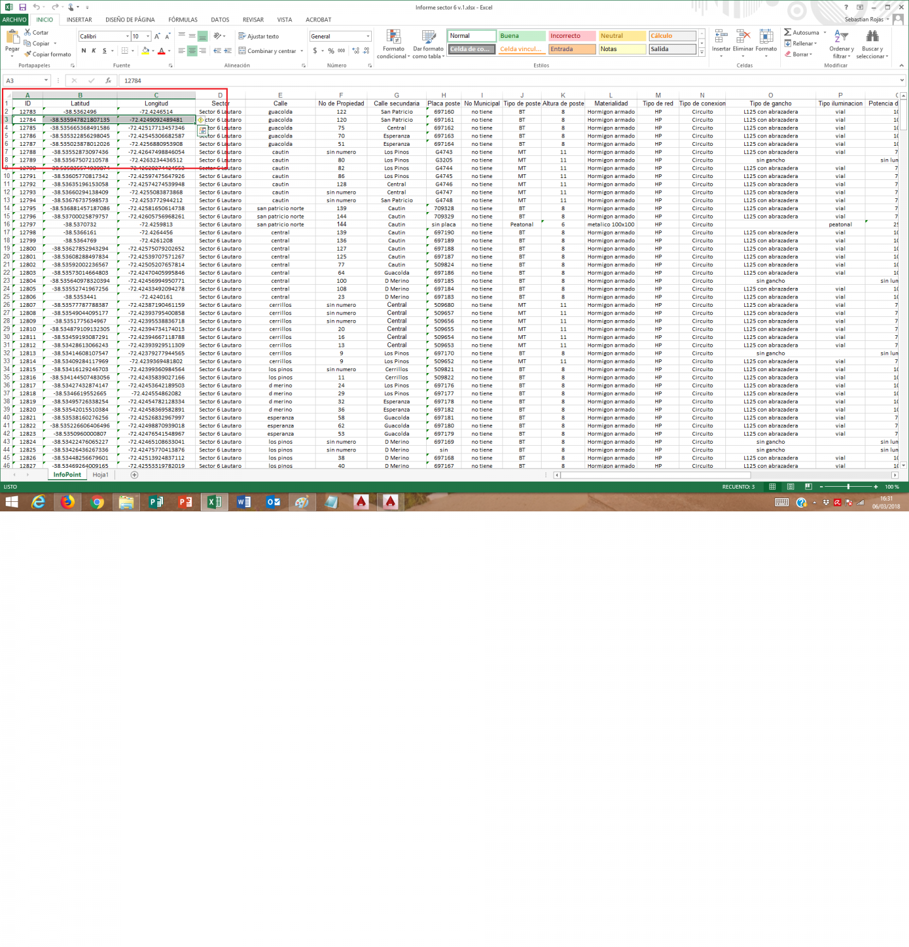Click the Insertar función fx icon

(109, 81)
